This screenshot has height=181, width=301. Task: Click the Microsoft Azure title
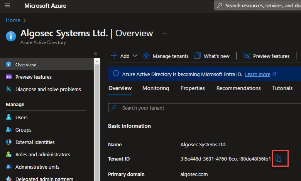coord(45,6)
